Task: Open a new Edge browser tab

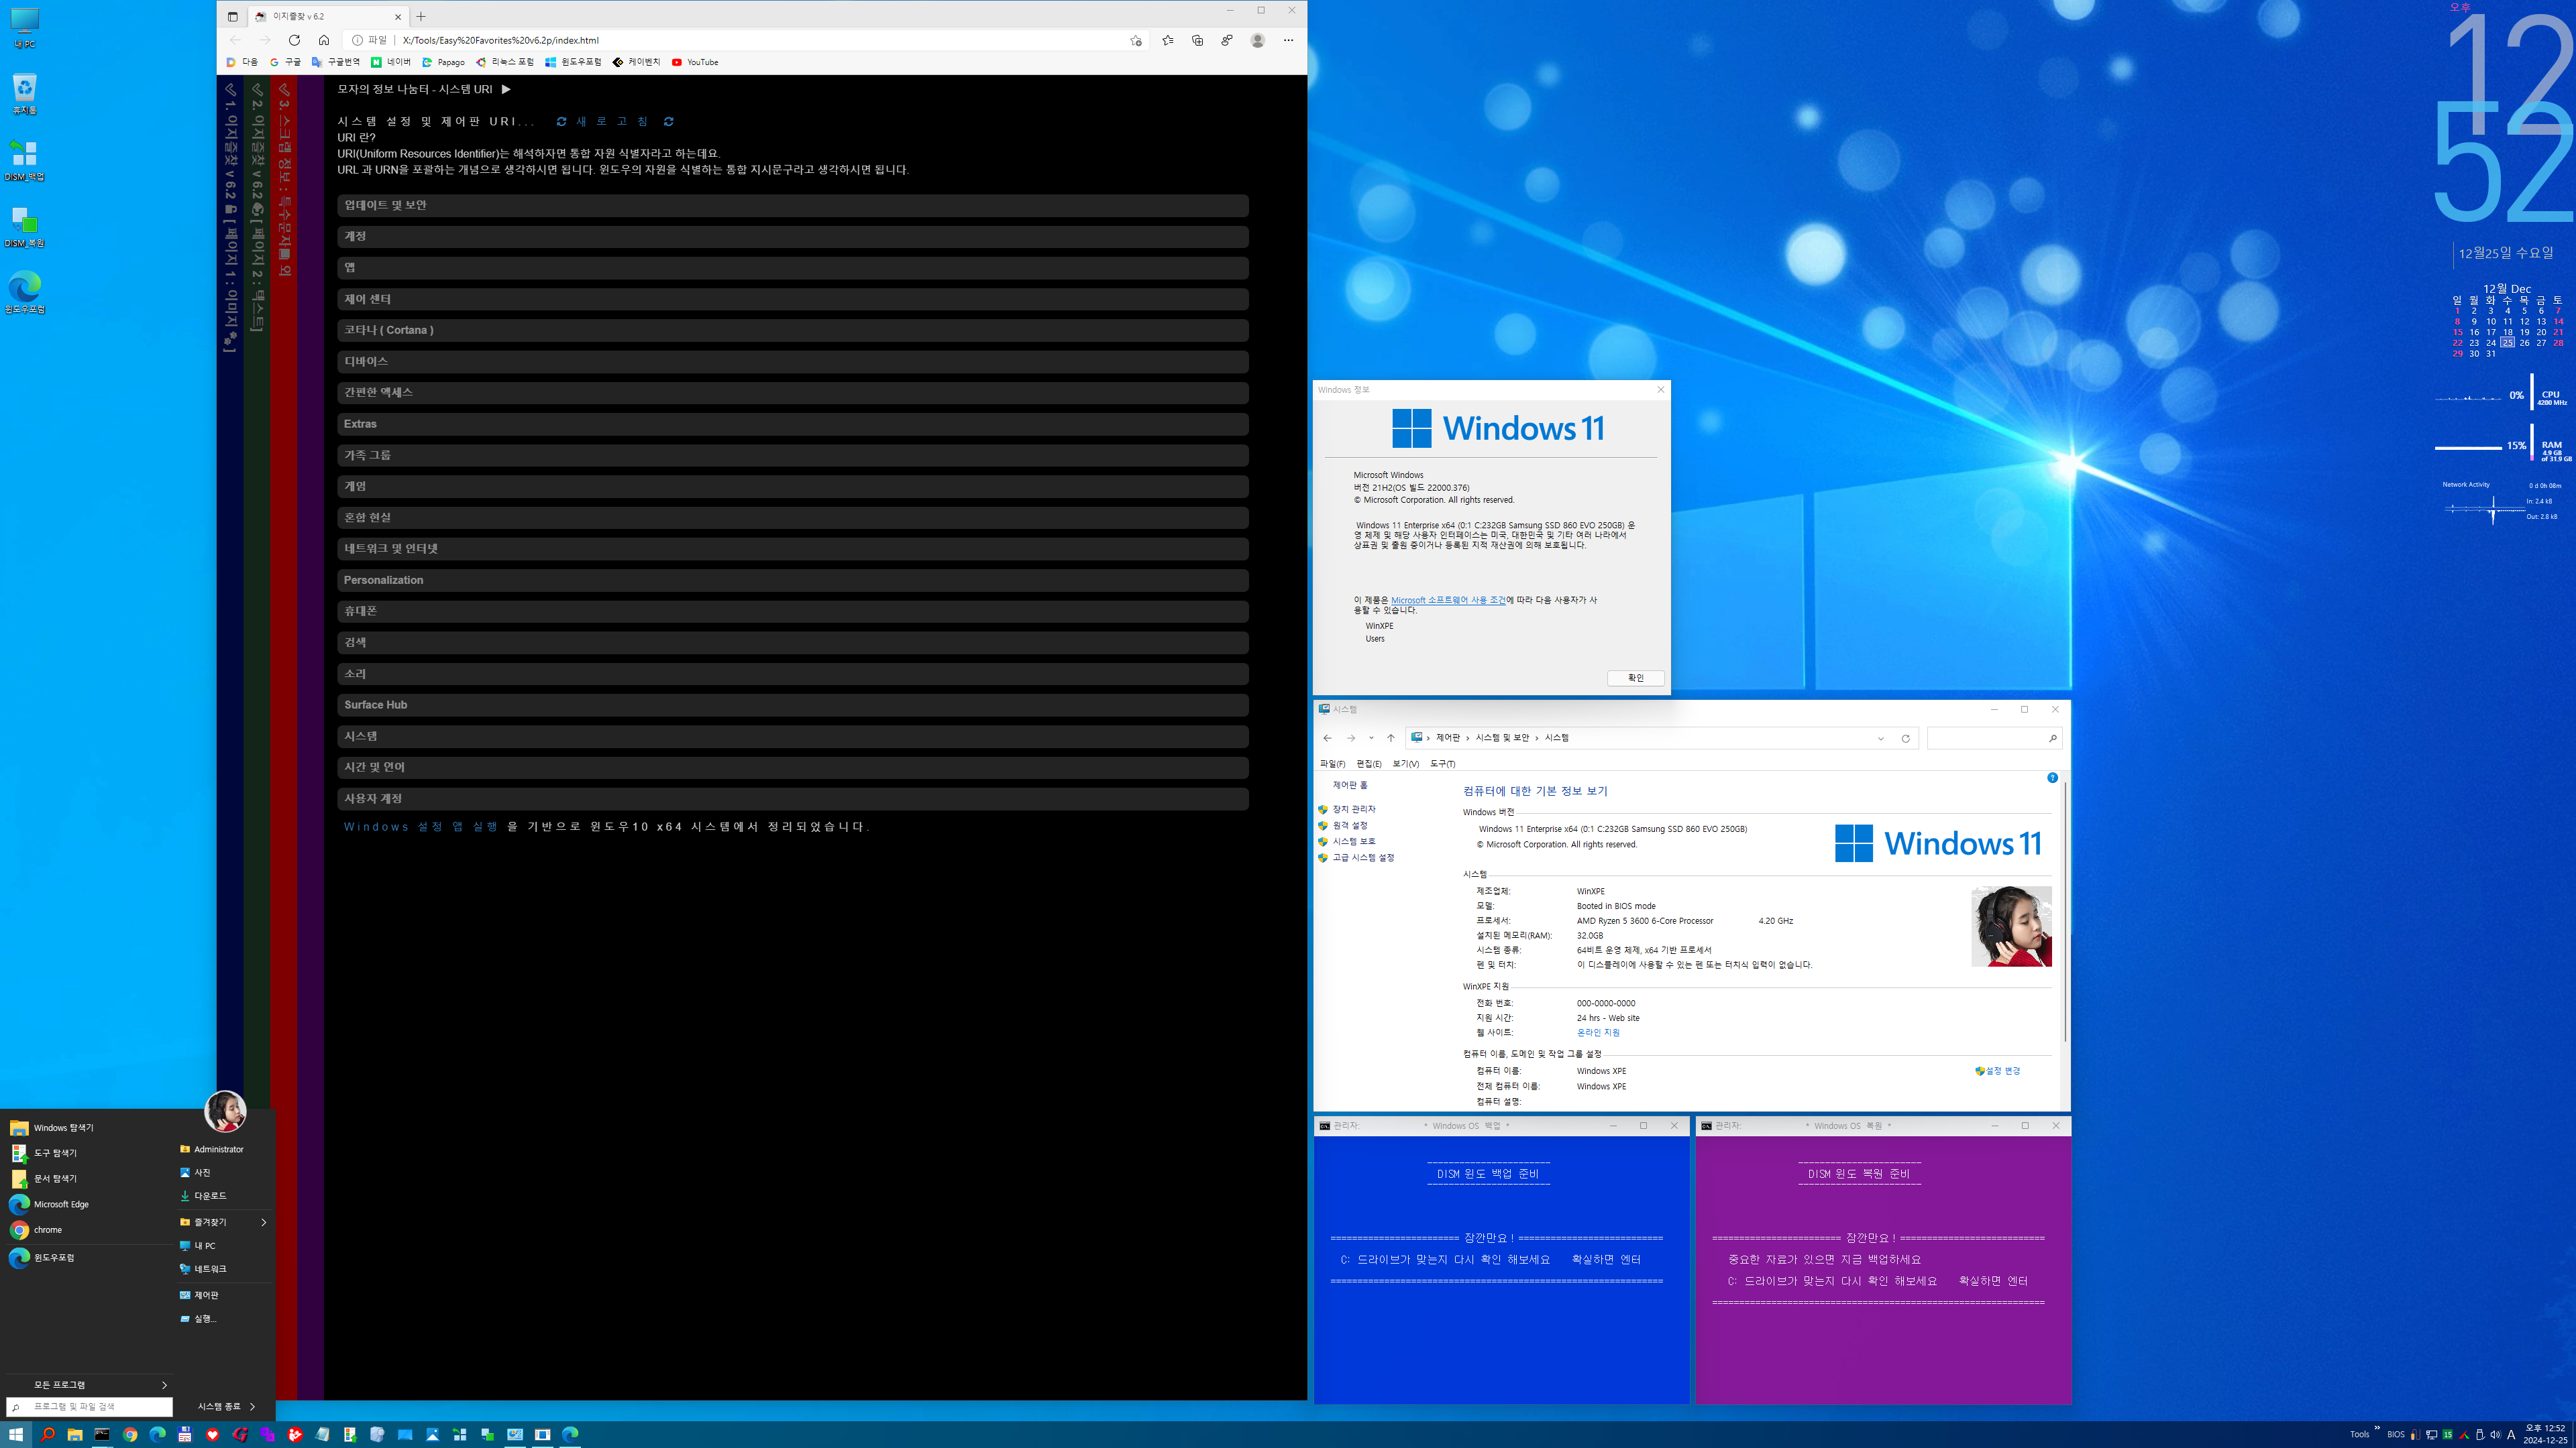Action: click(421, 16)
